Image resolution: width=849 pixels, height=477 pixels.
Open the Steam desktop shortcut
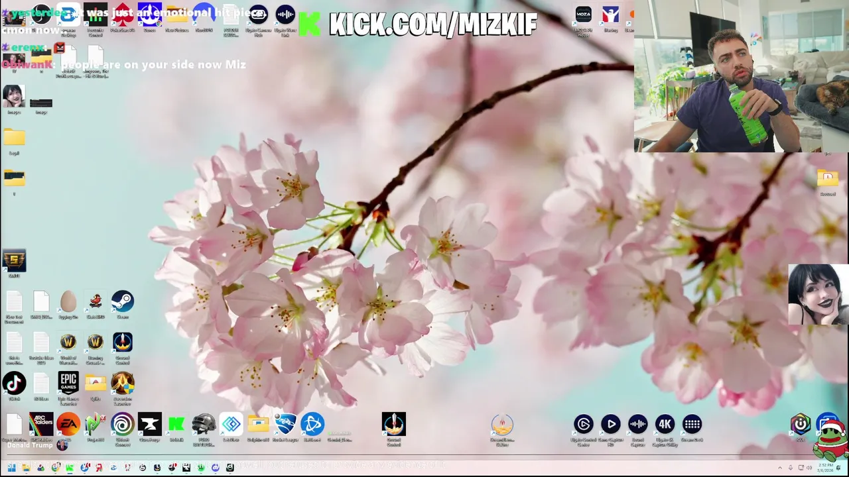click(x=123, y=301)
